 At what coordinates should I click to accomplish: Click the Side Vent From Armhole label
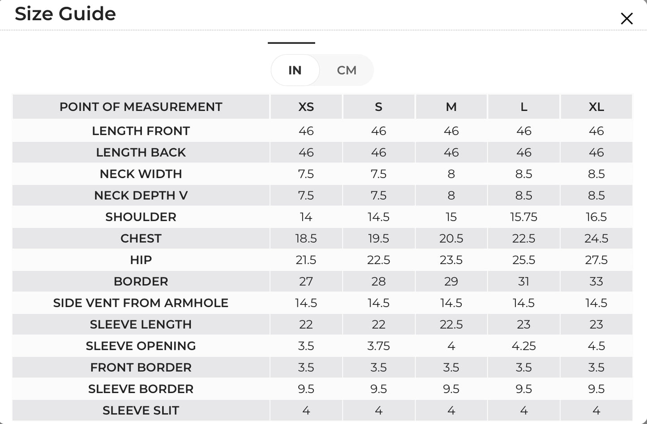[x=141, y=303]
